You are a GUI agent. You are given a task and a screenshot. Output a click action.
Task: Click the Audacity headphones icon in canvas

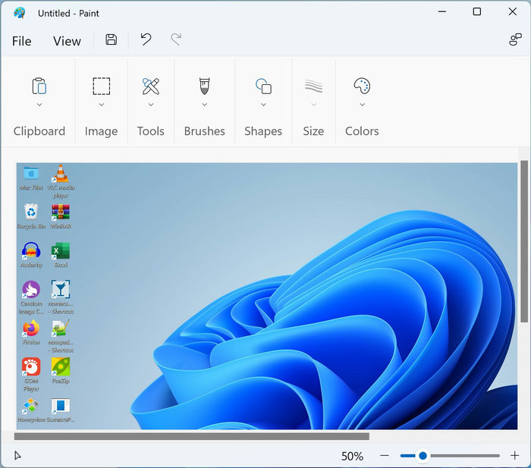31,251
